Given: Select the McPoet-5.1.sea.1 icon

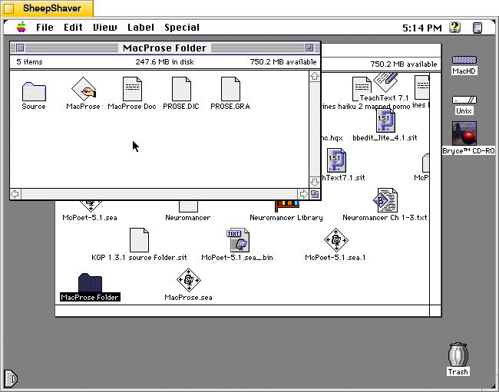Looking at the screenshot, I should (x=335, y=240).
